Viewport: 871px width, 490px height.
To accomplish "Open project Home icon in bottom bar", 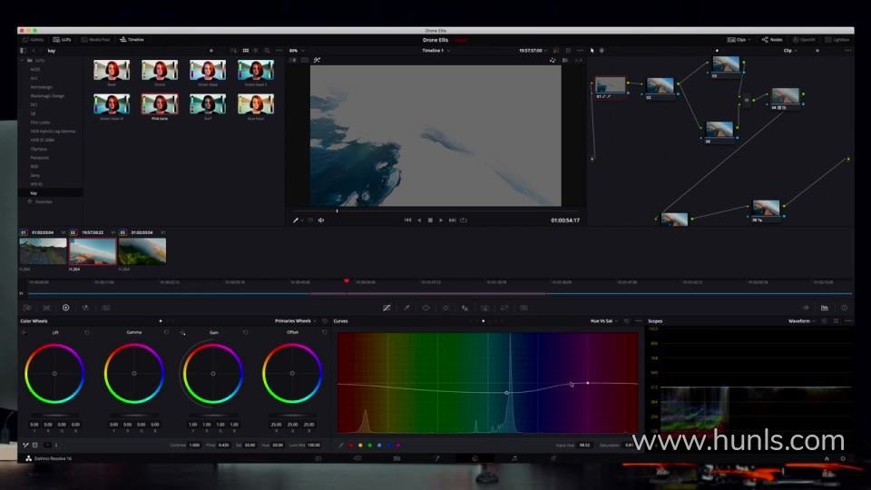I will pos(827,459).
